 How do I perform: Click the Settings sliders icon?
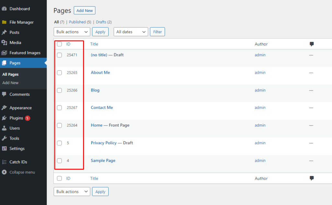(4, 148)
